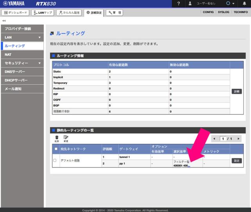
Task: Click 詳細 button in routing information table
Action: tap(237, 92)
